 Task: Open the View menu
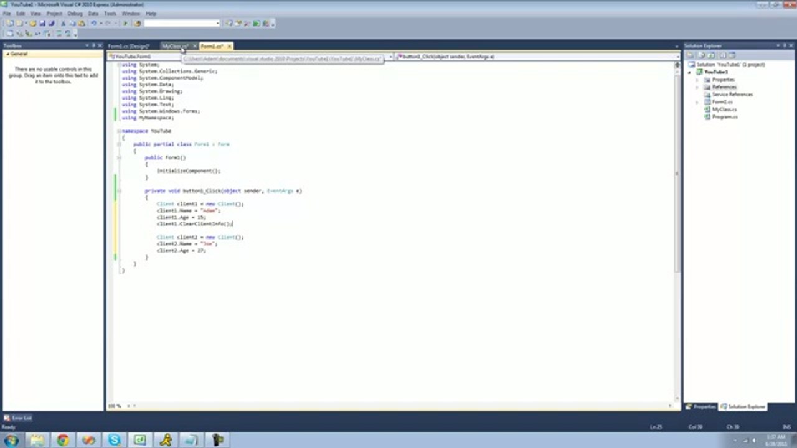click(x=35, y=13)
